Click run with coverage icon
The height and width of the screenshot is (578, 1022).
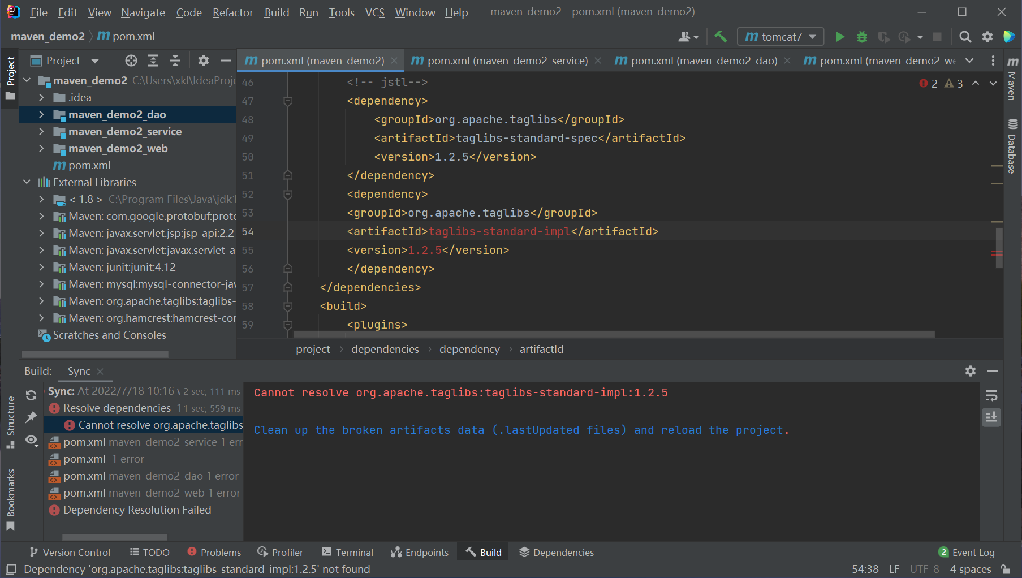(x=883, y=37)
